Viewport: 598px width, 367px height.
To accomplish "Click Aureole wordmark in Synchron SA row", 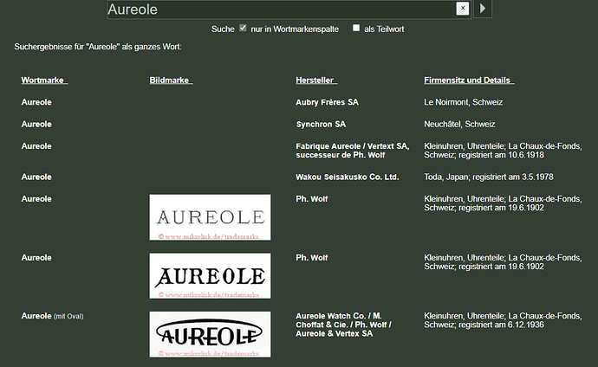I will 36,124.
